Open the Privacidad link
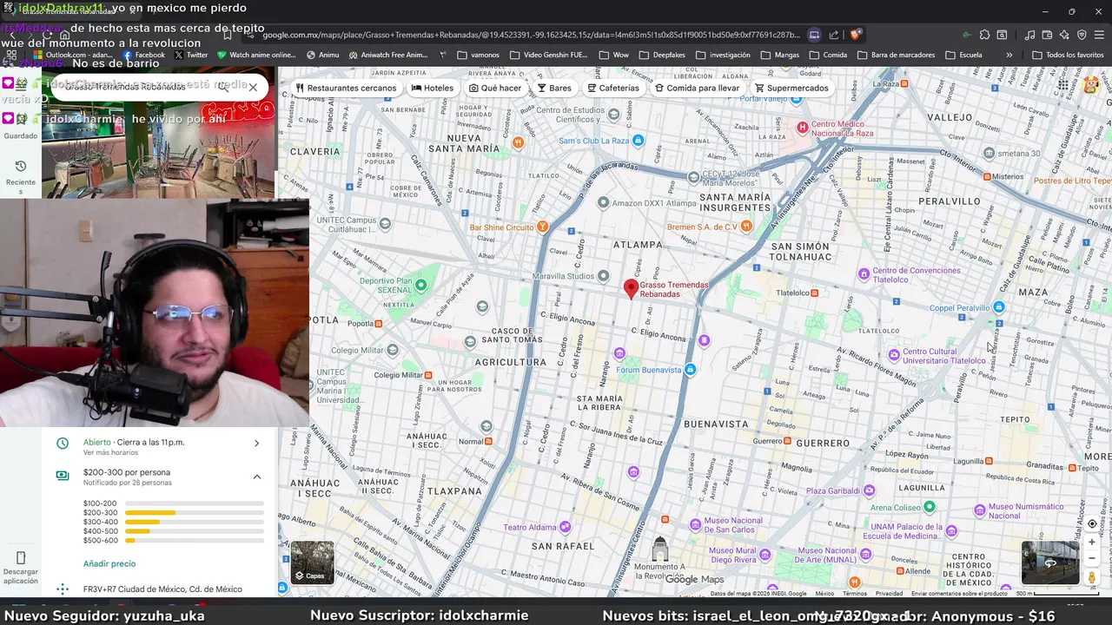This screenshot has width=1112, height=625. point(889,594)
